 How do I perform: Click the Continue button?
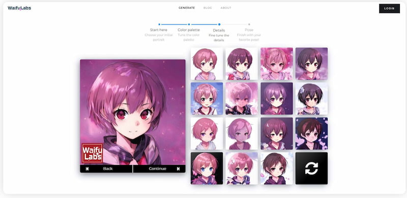159,169
